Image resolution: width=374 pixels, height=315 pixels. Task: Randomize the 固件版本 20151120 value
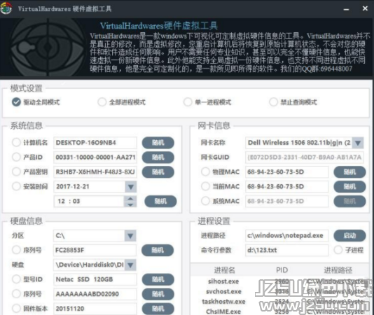(158, 309)
